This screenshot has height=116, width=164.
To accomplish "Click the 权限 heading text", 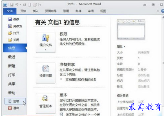I will (x=63, y=34).
